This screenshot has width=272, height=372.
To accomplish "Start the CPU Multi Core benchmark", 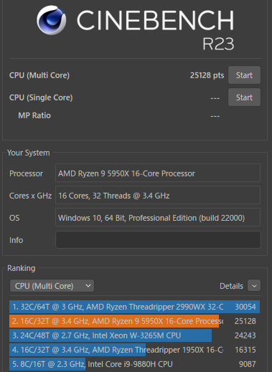I will pyautogui.click(x=244, y=75).
